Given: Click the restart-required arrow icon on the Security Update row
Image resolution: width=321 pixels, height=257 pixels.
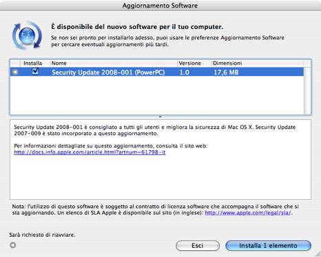Looking at the screenshot, I should [15, 72].
